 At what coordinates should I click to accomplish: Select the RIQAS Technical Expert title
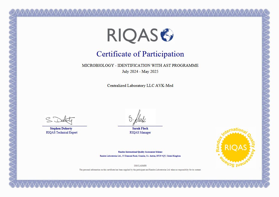point(62,133)
